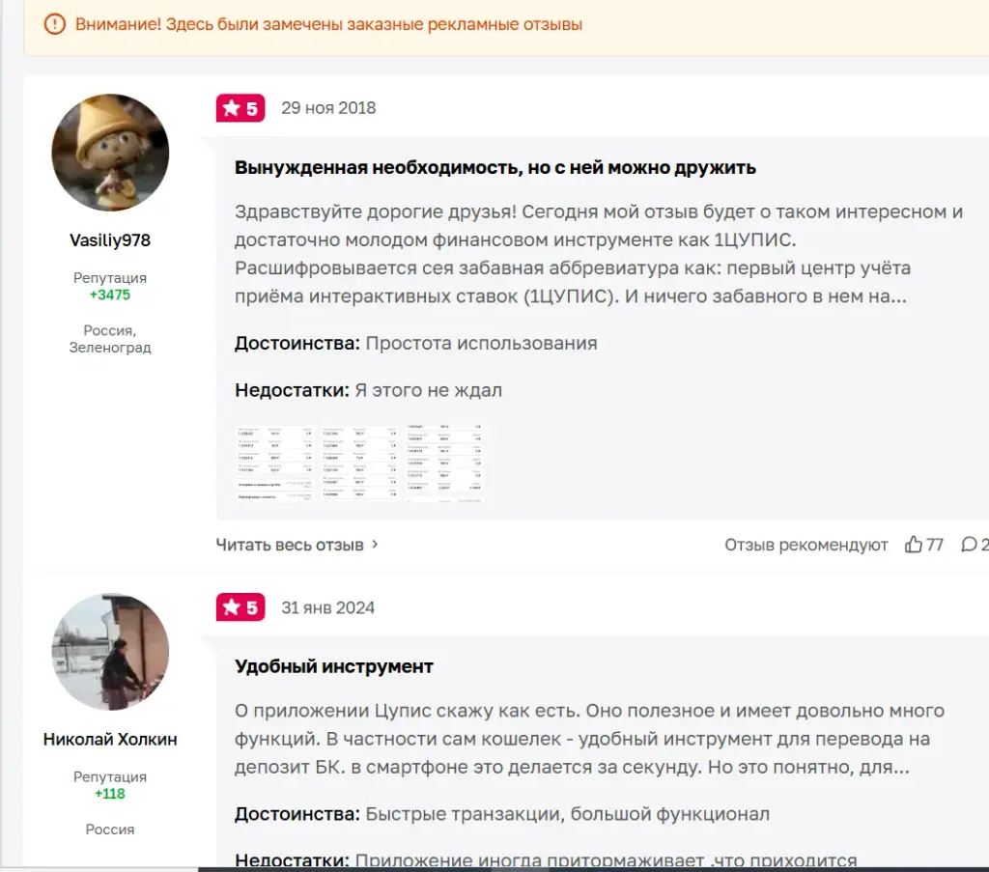Viewport: 989px width, 872px height.
Task: Open review title 'Вынужденная необходимость, но с ней можно дружить'
Action: [495, 168]
